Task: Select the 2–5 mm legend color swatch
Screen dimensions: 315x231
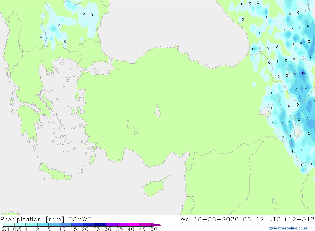Action: [43, 225]
